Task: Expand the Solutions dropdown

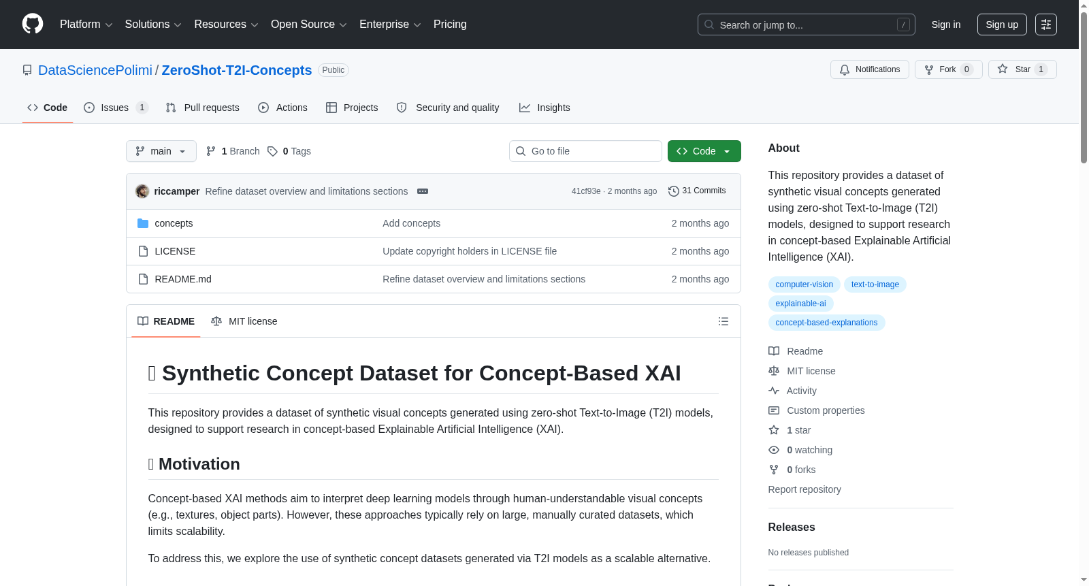Action: pos(153,25)
